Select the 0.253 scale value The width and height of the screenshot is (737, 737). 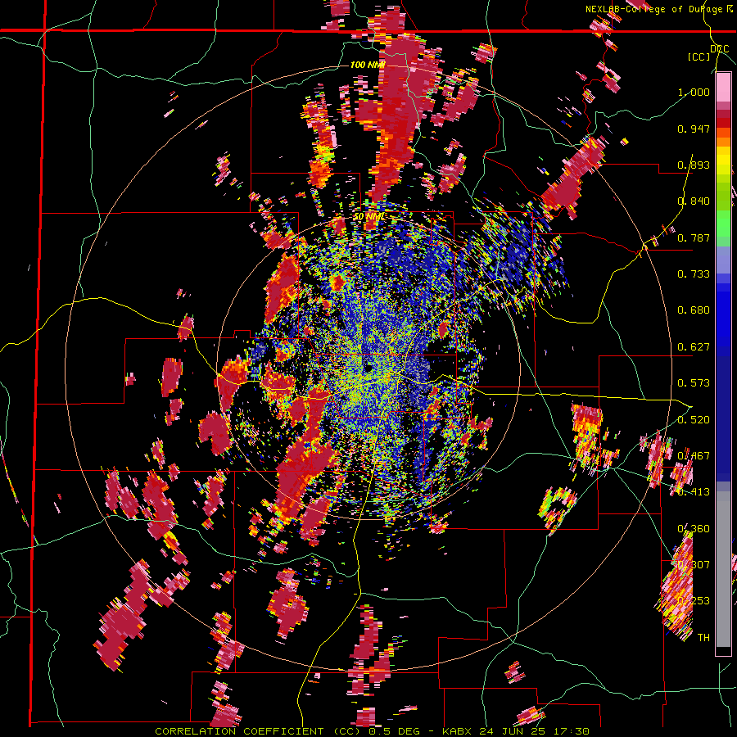[694, 601]
